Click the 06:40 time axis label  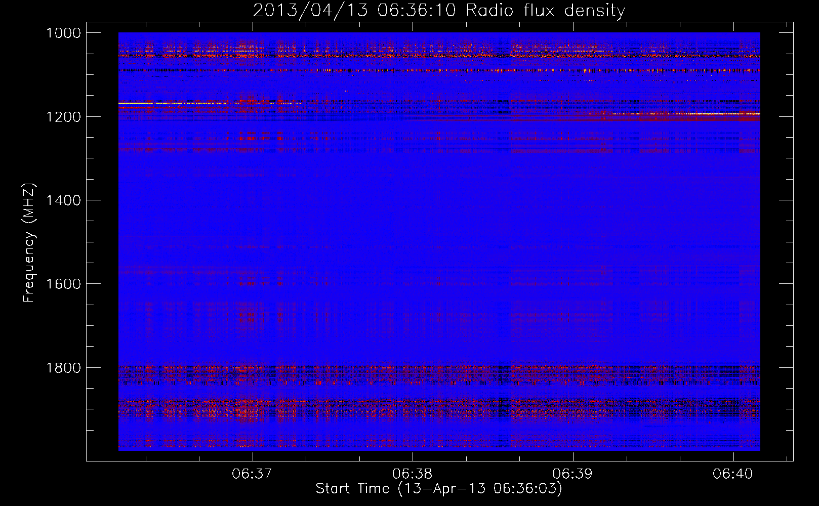pos(733,474)
